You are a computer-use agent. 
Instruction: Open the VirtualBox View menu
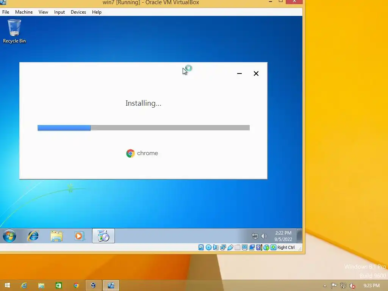point(43,12)
